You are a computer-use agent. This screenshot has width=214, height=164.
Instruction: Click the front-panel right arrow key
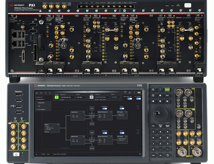[167, 101]
